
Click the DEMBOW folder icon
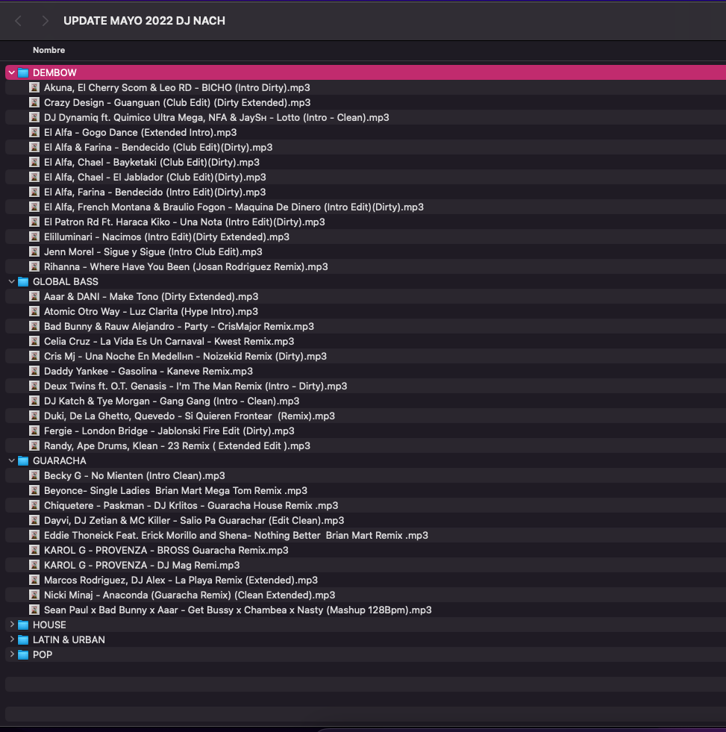(23, 73)
